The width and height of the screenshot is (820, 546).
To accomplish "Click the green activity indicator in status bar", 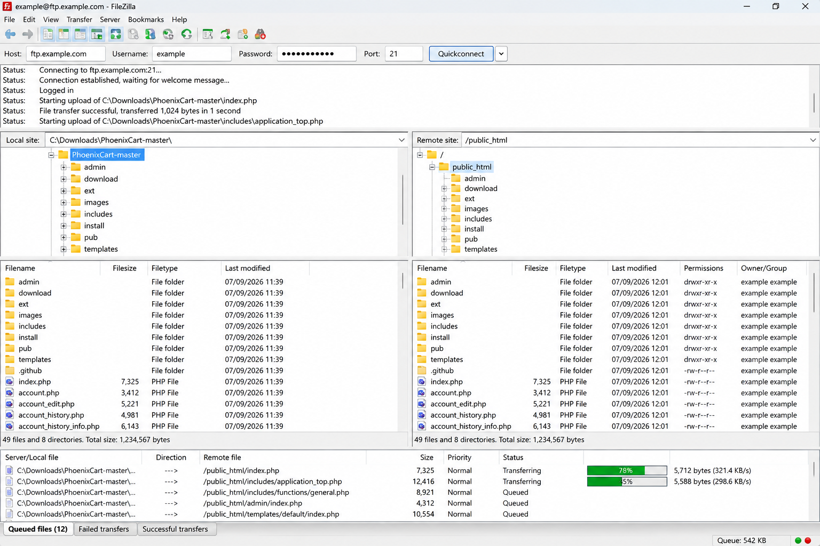I will click(798, 541).
